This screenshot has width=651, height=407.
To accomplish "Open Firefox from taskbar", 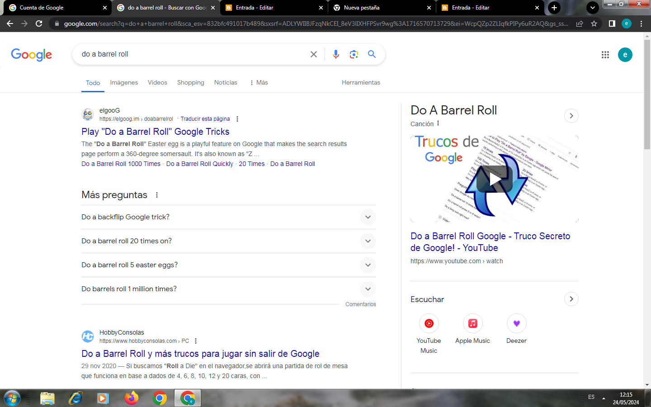I will coord(132,398).
